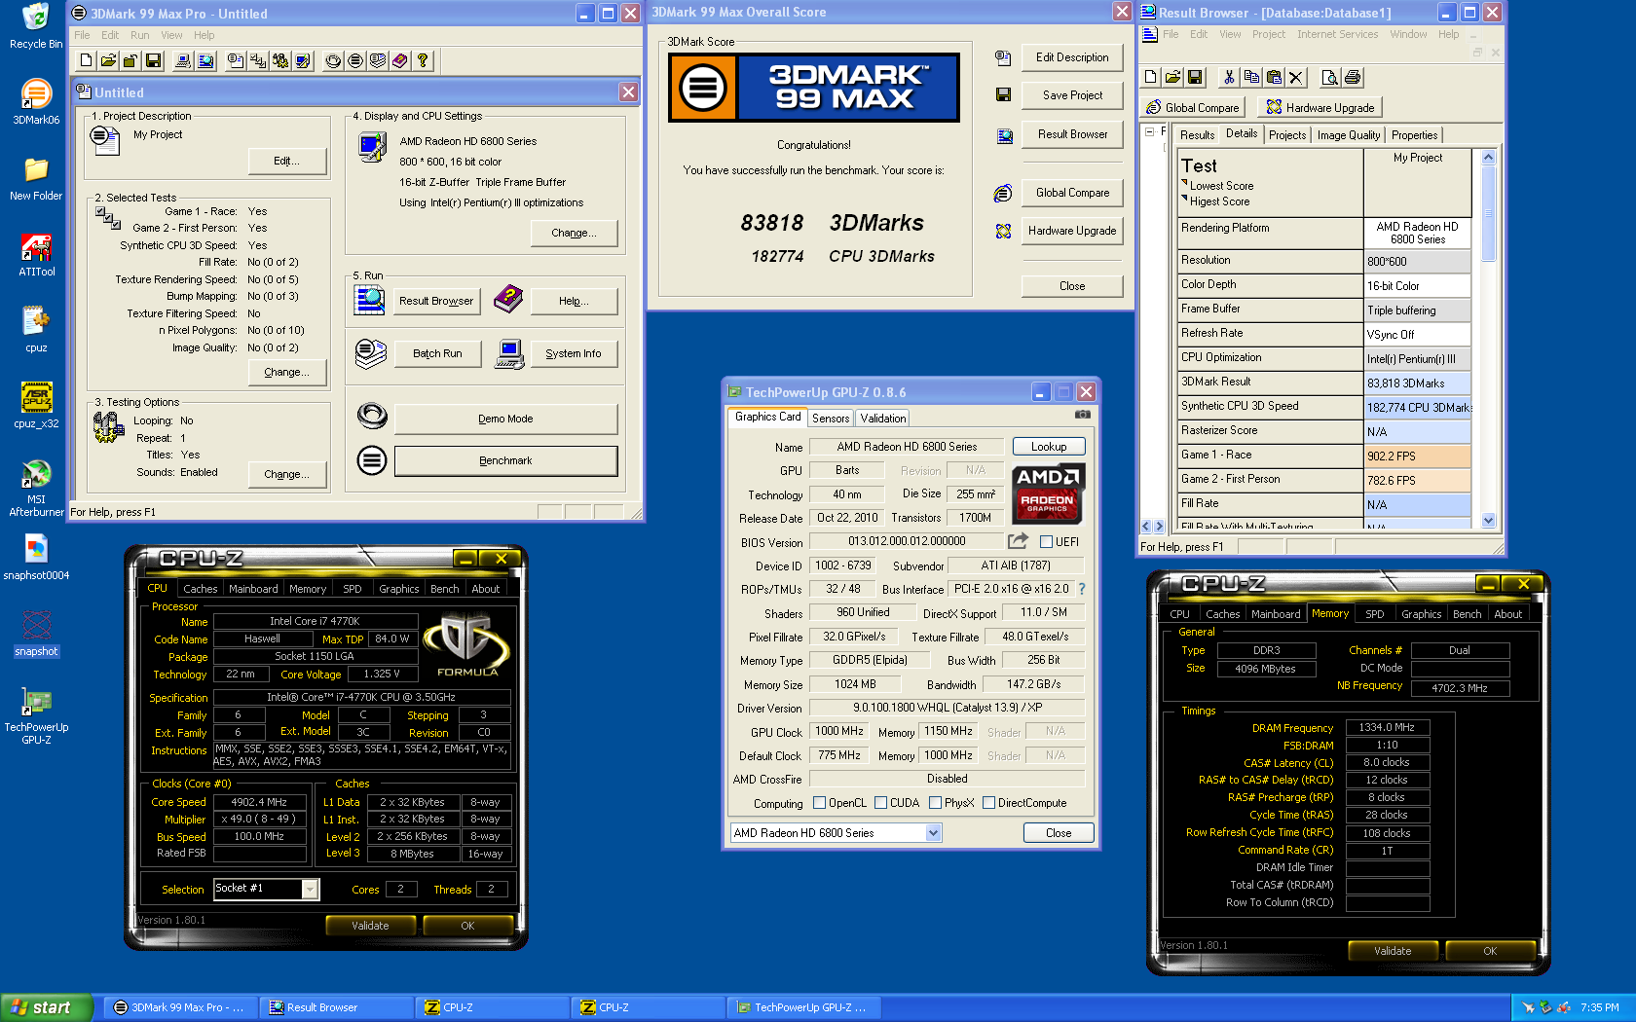Click the Save Project button in score dialog
1636x1022 pixels.
1072,95
